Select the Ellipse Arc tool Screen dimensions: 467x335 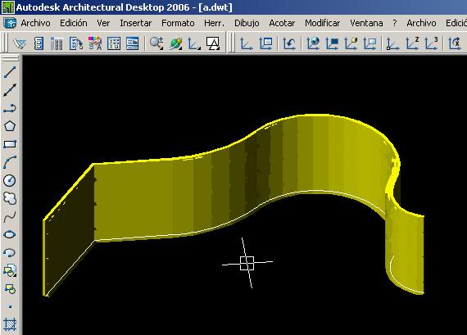10,253
